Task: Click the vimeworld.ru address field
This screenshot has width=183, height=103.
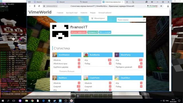Action: [52, 6]
